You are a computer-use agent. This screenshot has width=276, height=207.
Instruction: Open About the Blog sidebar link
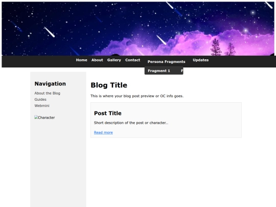tap(48, 93)
